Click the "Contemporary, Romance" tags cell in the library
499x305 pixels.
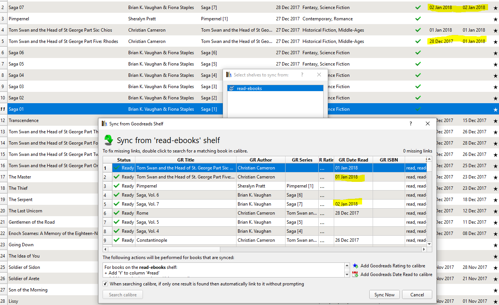328,19
